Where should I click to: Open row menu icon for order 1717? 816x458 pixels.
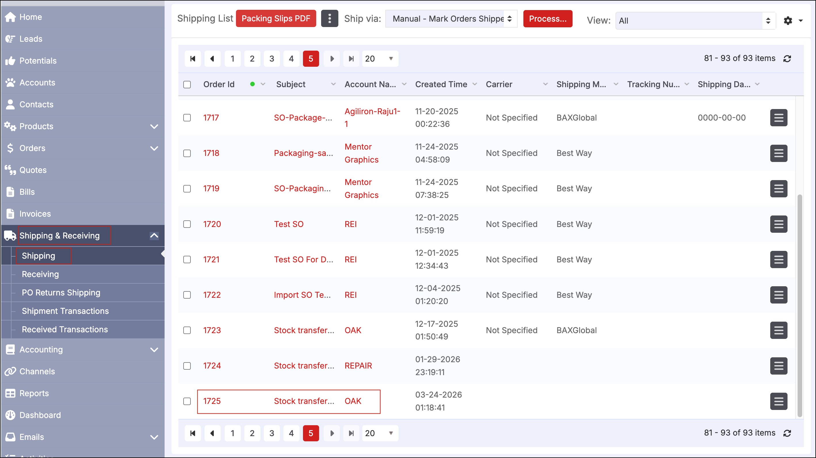pyautogui.click(x=778, y=118)
